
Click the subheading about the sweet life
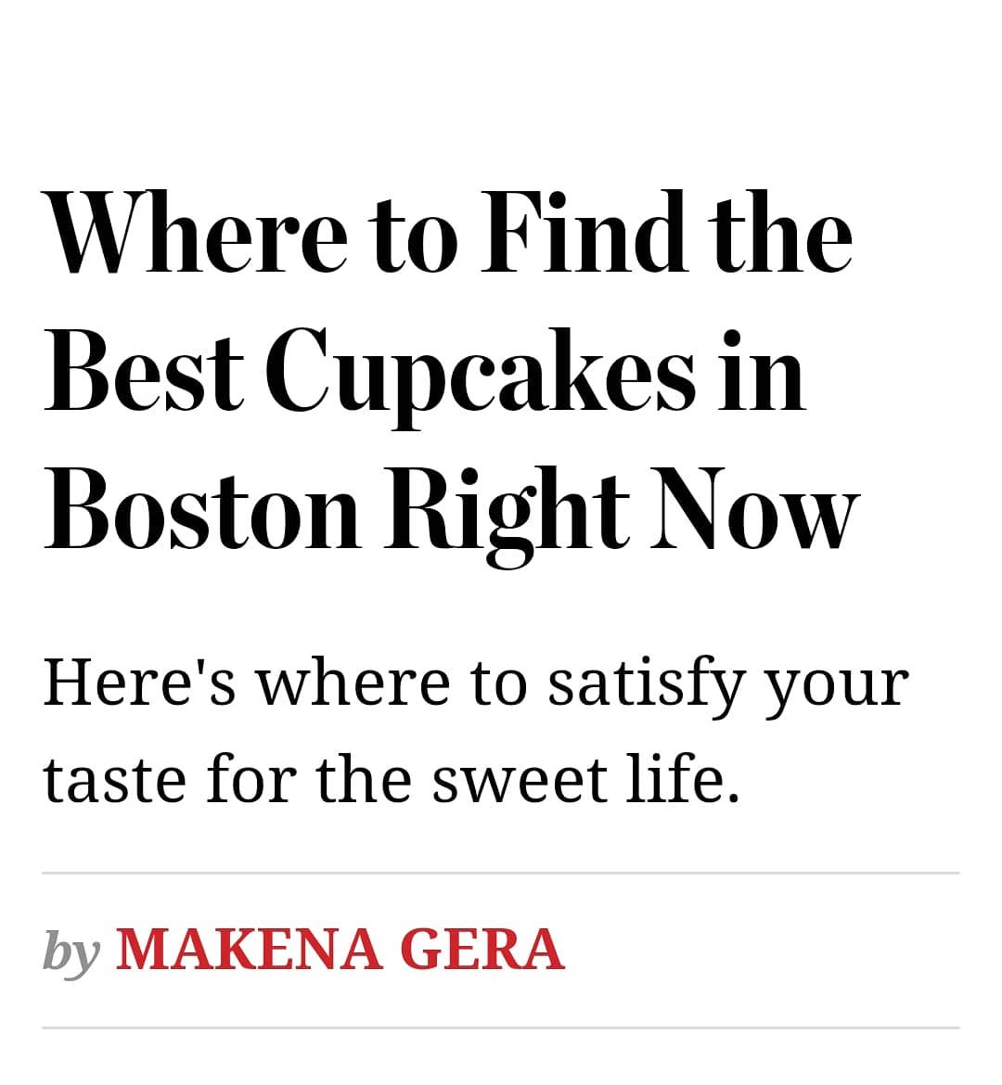tap(473, 731)
